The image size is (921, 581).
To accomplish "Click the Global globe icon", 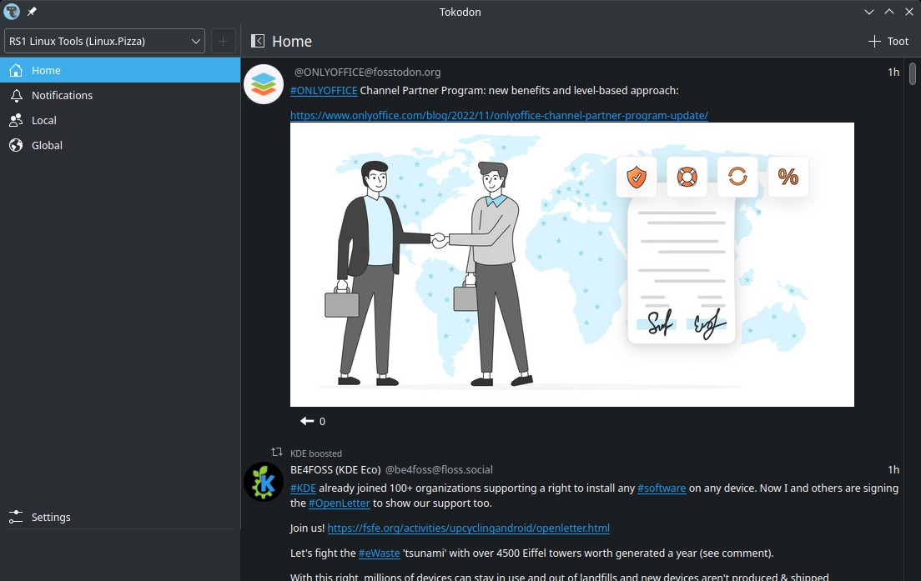I will click(x=16, y=146).
